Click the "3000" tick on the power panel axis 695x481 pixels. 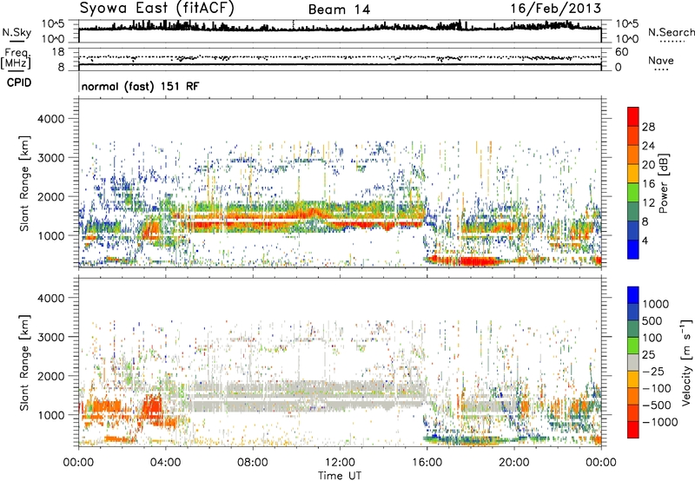pyautogui.click(x=50, y=158)
